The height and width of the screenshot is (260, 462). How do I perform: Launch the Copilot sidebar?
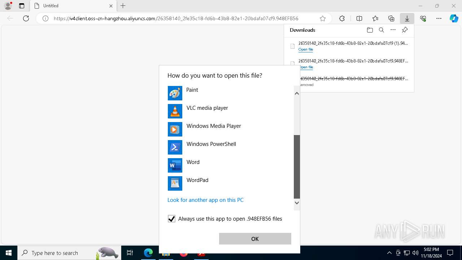pos(454,18)
